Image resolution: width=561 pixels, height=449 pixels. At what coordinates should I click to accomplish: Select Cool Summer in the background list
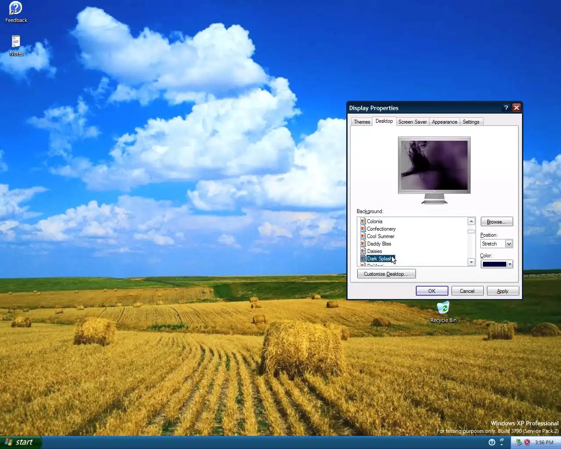(381, 236)
